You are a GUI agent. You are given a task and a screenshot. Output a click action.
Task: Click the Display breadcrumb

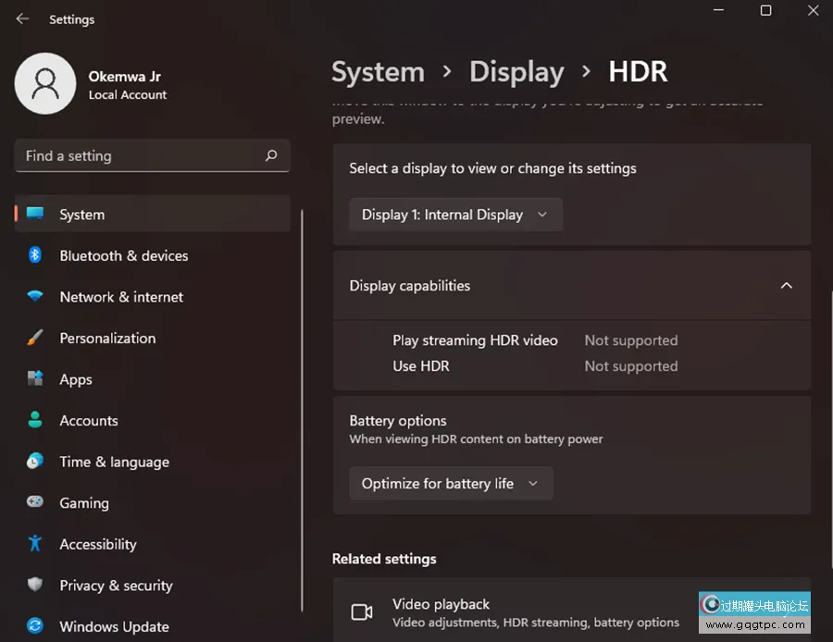pyautogui.click(x=516, y=71)
